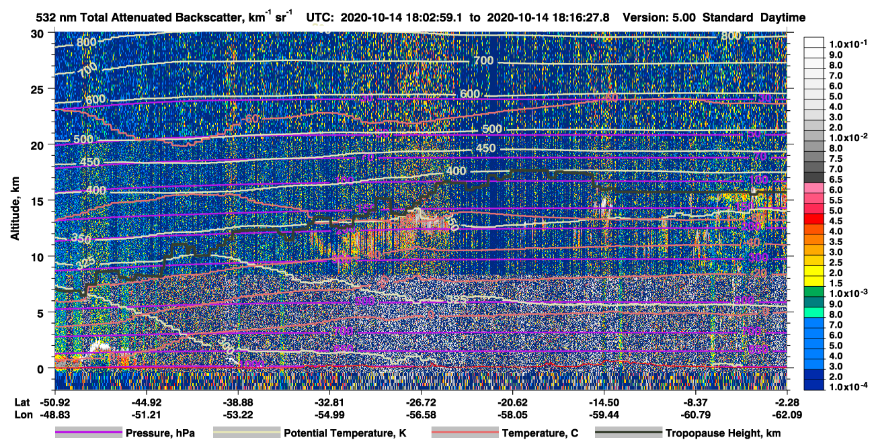Click latitude value '-32.81'
The image size is (874, 448).
click(329, 403)
